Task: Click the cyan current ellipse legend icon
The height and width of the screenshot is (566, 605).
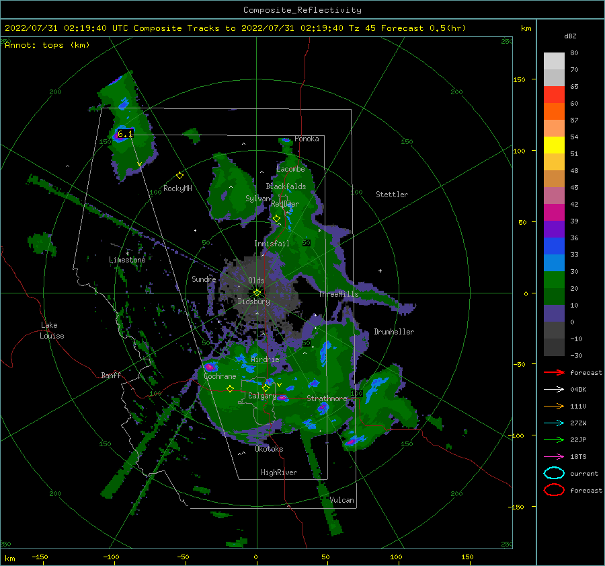Action: (x=554, y=473)
